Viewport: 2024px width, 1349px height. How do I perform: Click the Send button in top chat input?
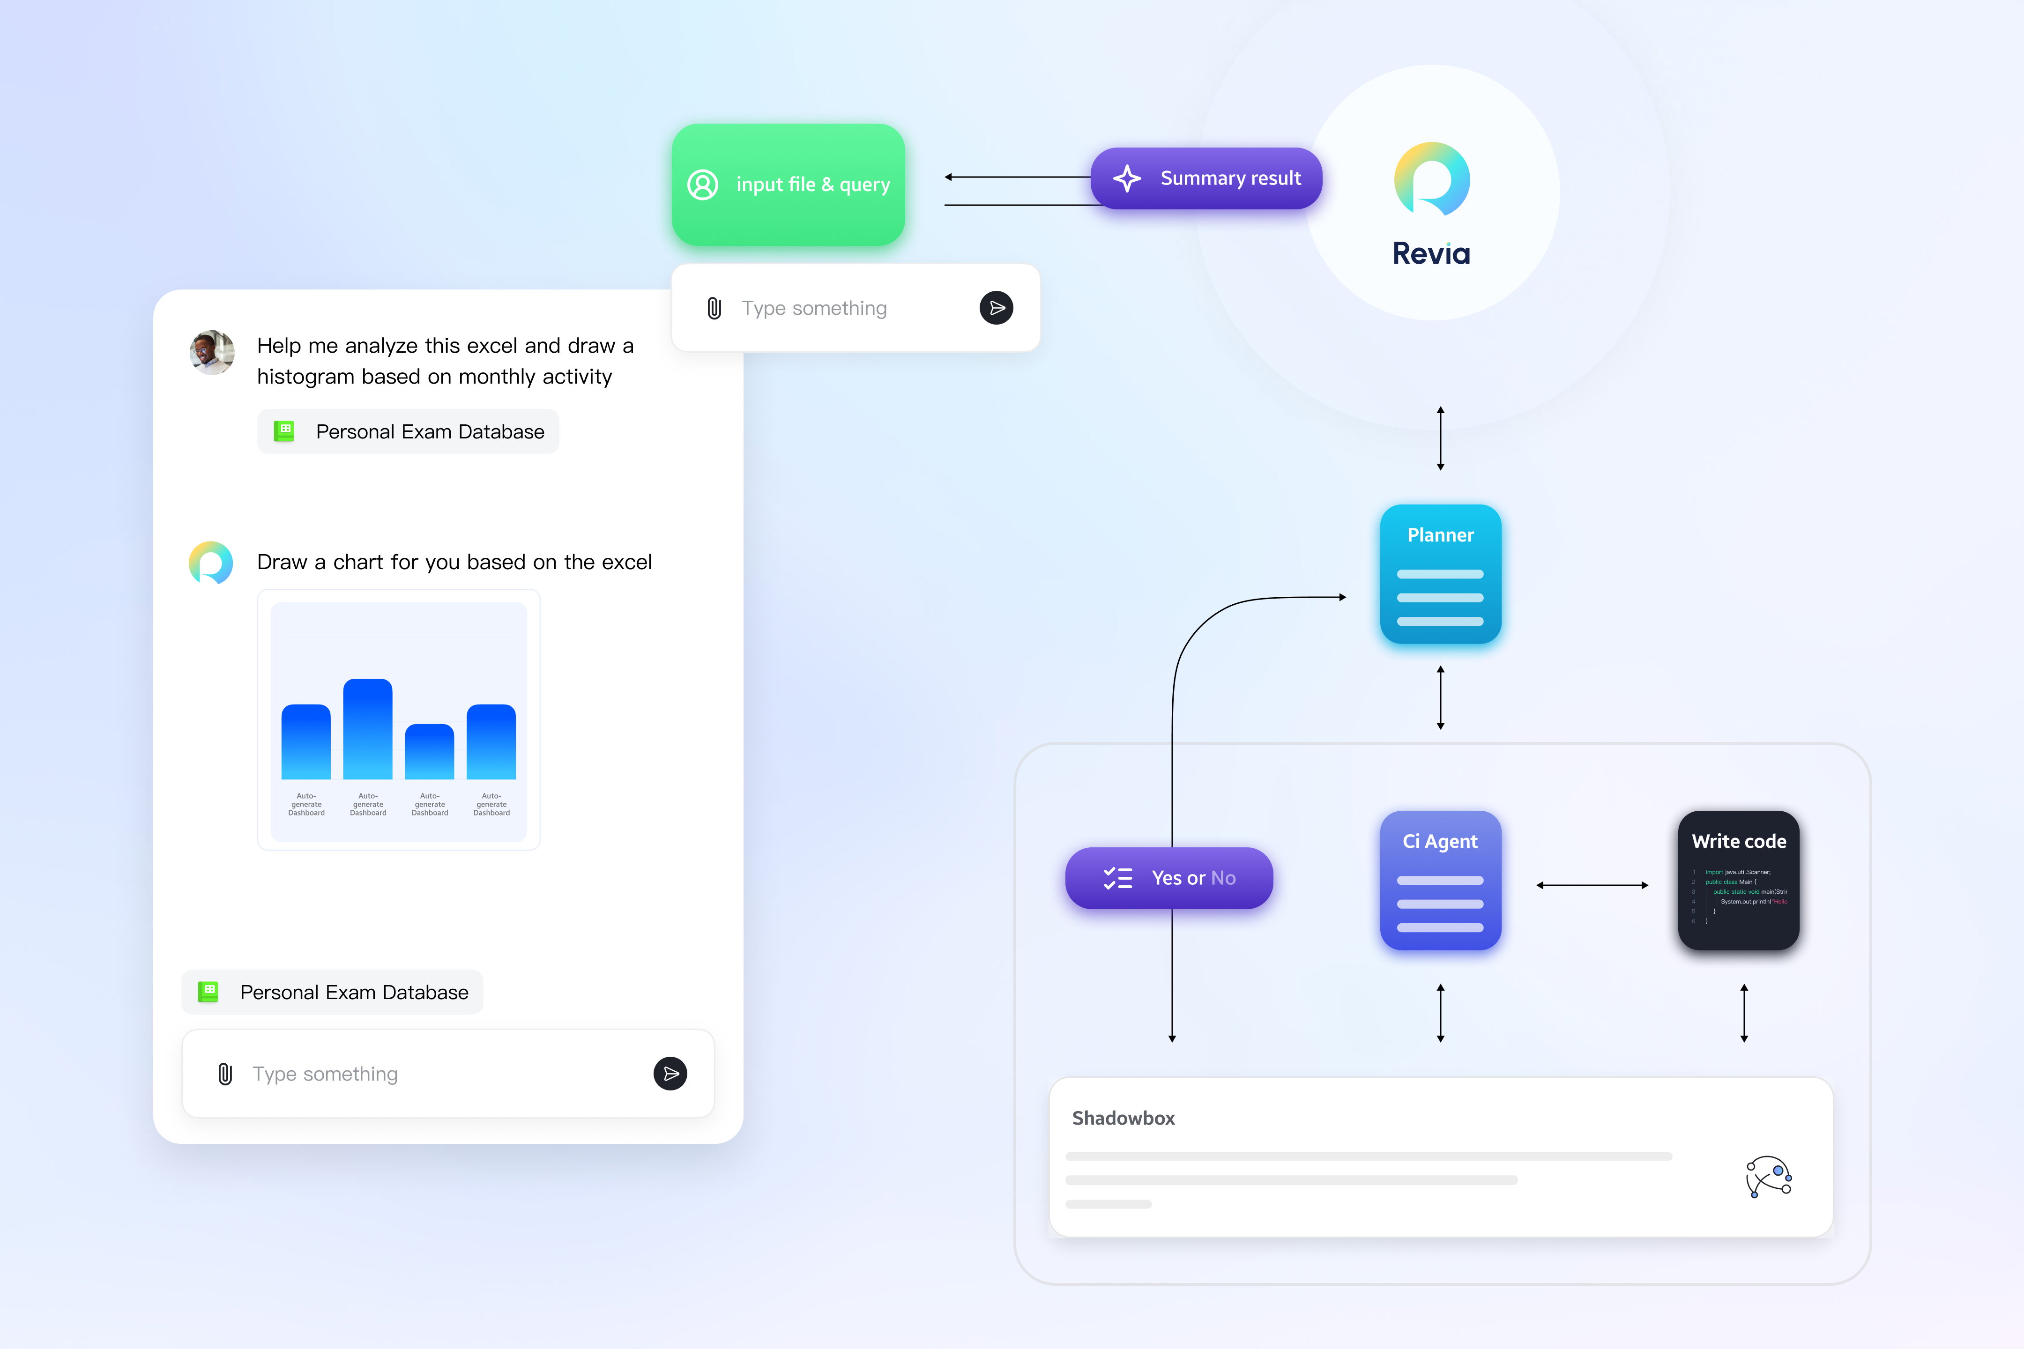(996, 309)
